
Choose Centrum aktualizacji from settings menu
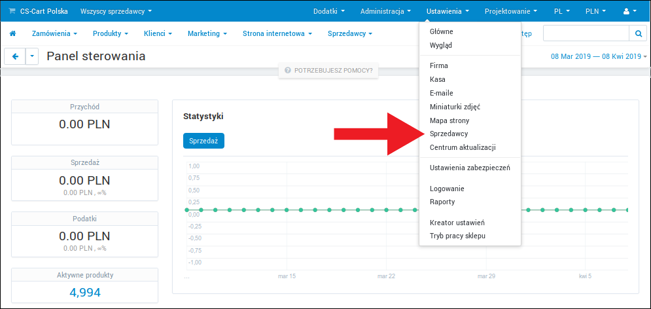pyautogui.click(x=463, y=147)
